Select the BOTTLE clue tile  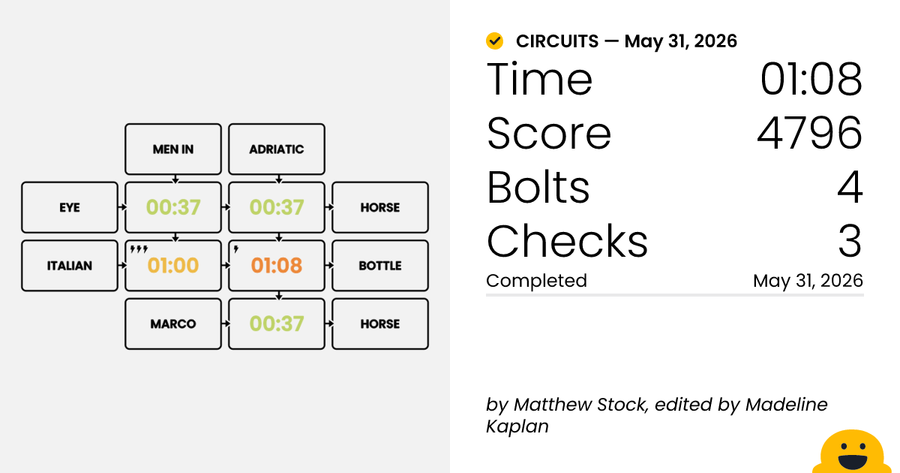(380, 266)
